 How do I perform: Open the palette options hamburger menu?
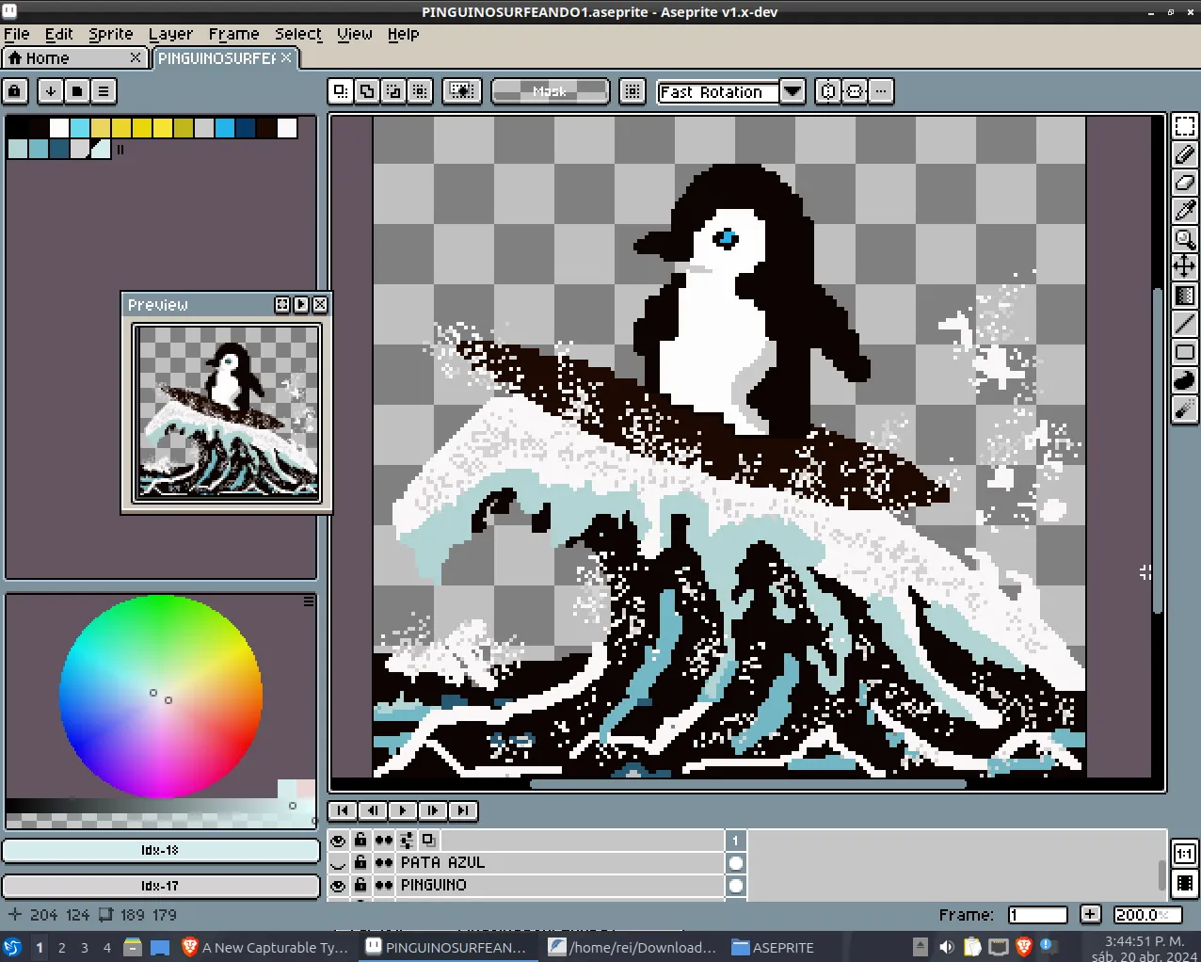[x=104, y=91]
